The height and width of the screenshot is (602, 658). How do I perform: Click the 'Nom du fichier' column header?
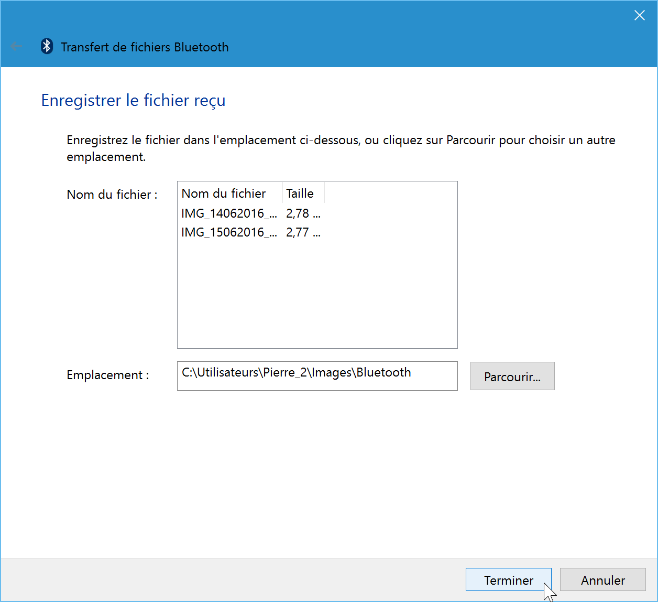229,193
